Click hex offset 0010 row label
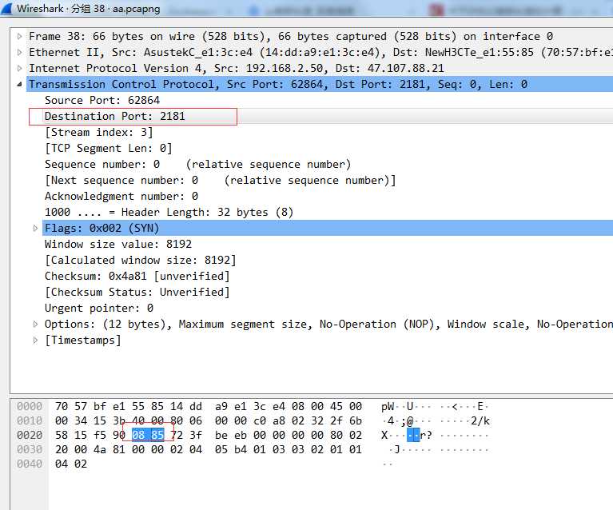The height and width of the screenshot is (510, 613). click(30, 420)
